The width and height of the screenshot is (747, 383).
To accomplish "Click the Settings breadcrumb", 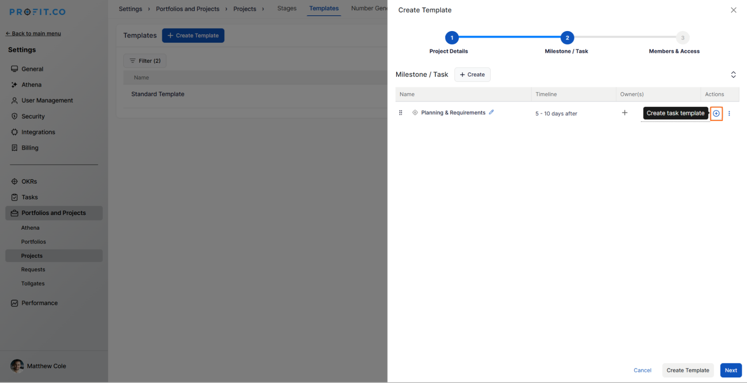I will coord(130,9).
